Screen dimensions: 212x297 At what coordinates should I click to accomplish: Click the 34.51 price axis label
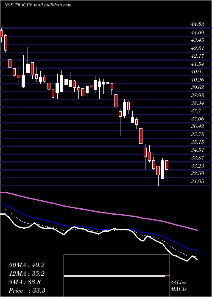point(198,150)
